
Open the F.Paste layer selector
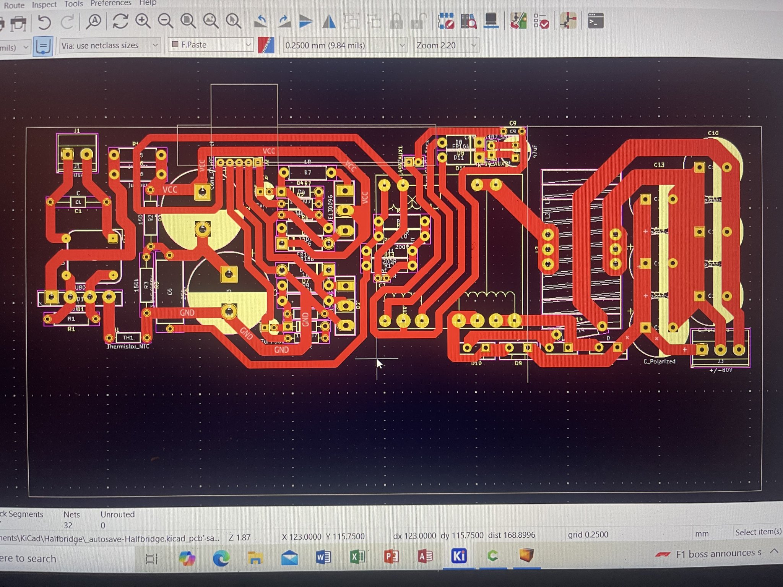211,45
